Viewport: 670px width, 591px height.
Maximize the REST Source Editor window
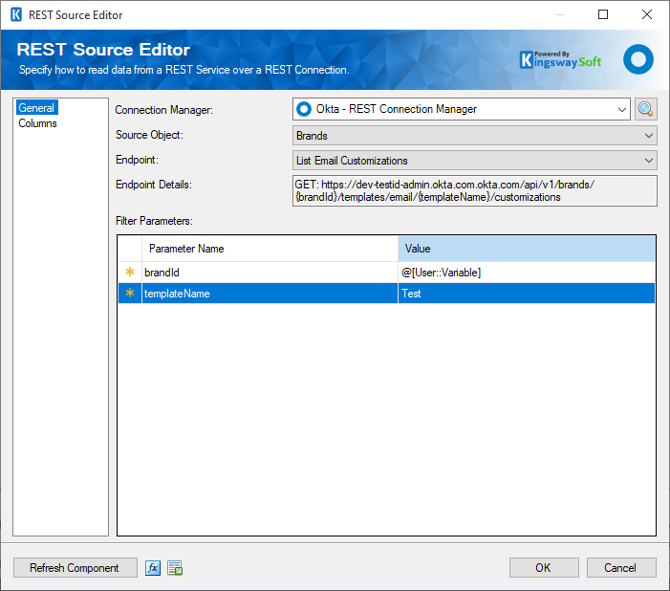pyautogui.click(x=603, y=14)
